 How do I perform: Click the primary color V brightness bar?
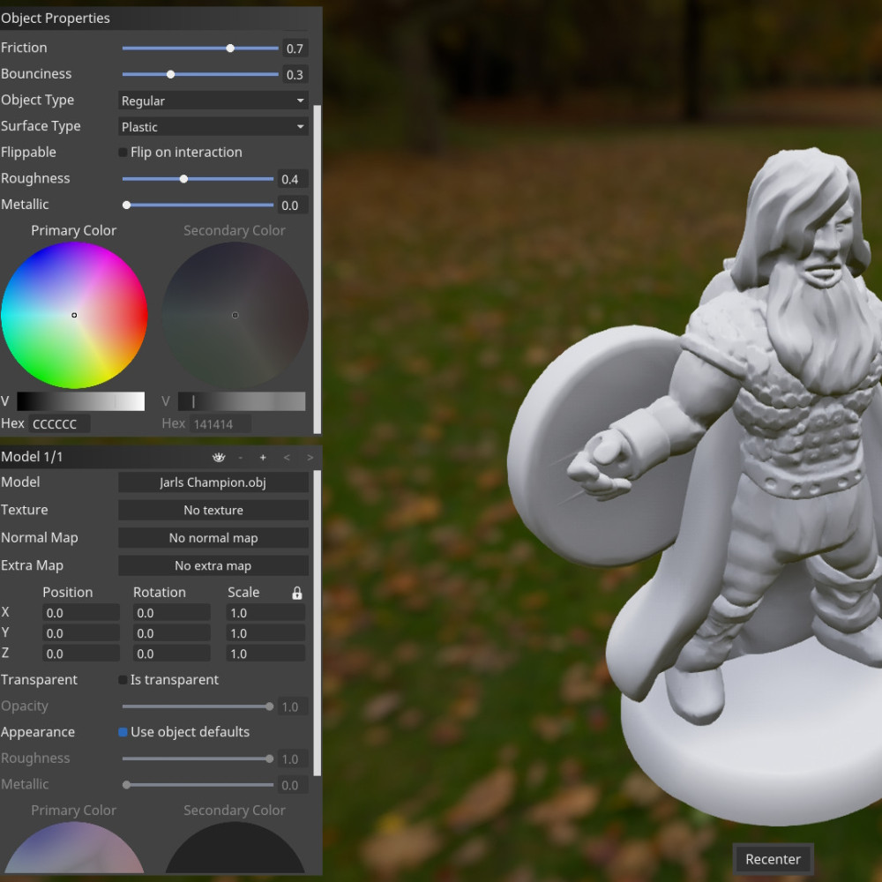(81, 401)
